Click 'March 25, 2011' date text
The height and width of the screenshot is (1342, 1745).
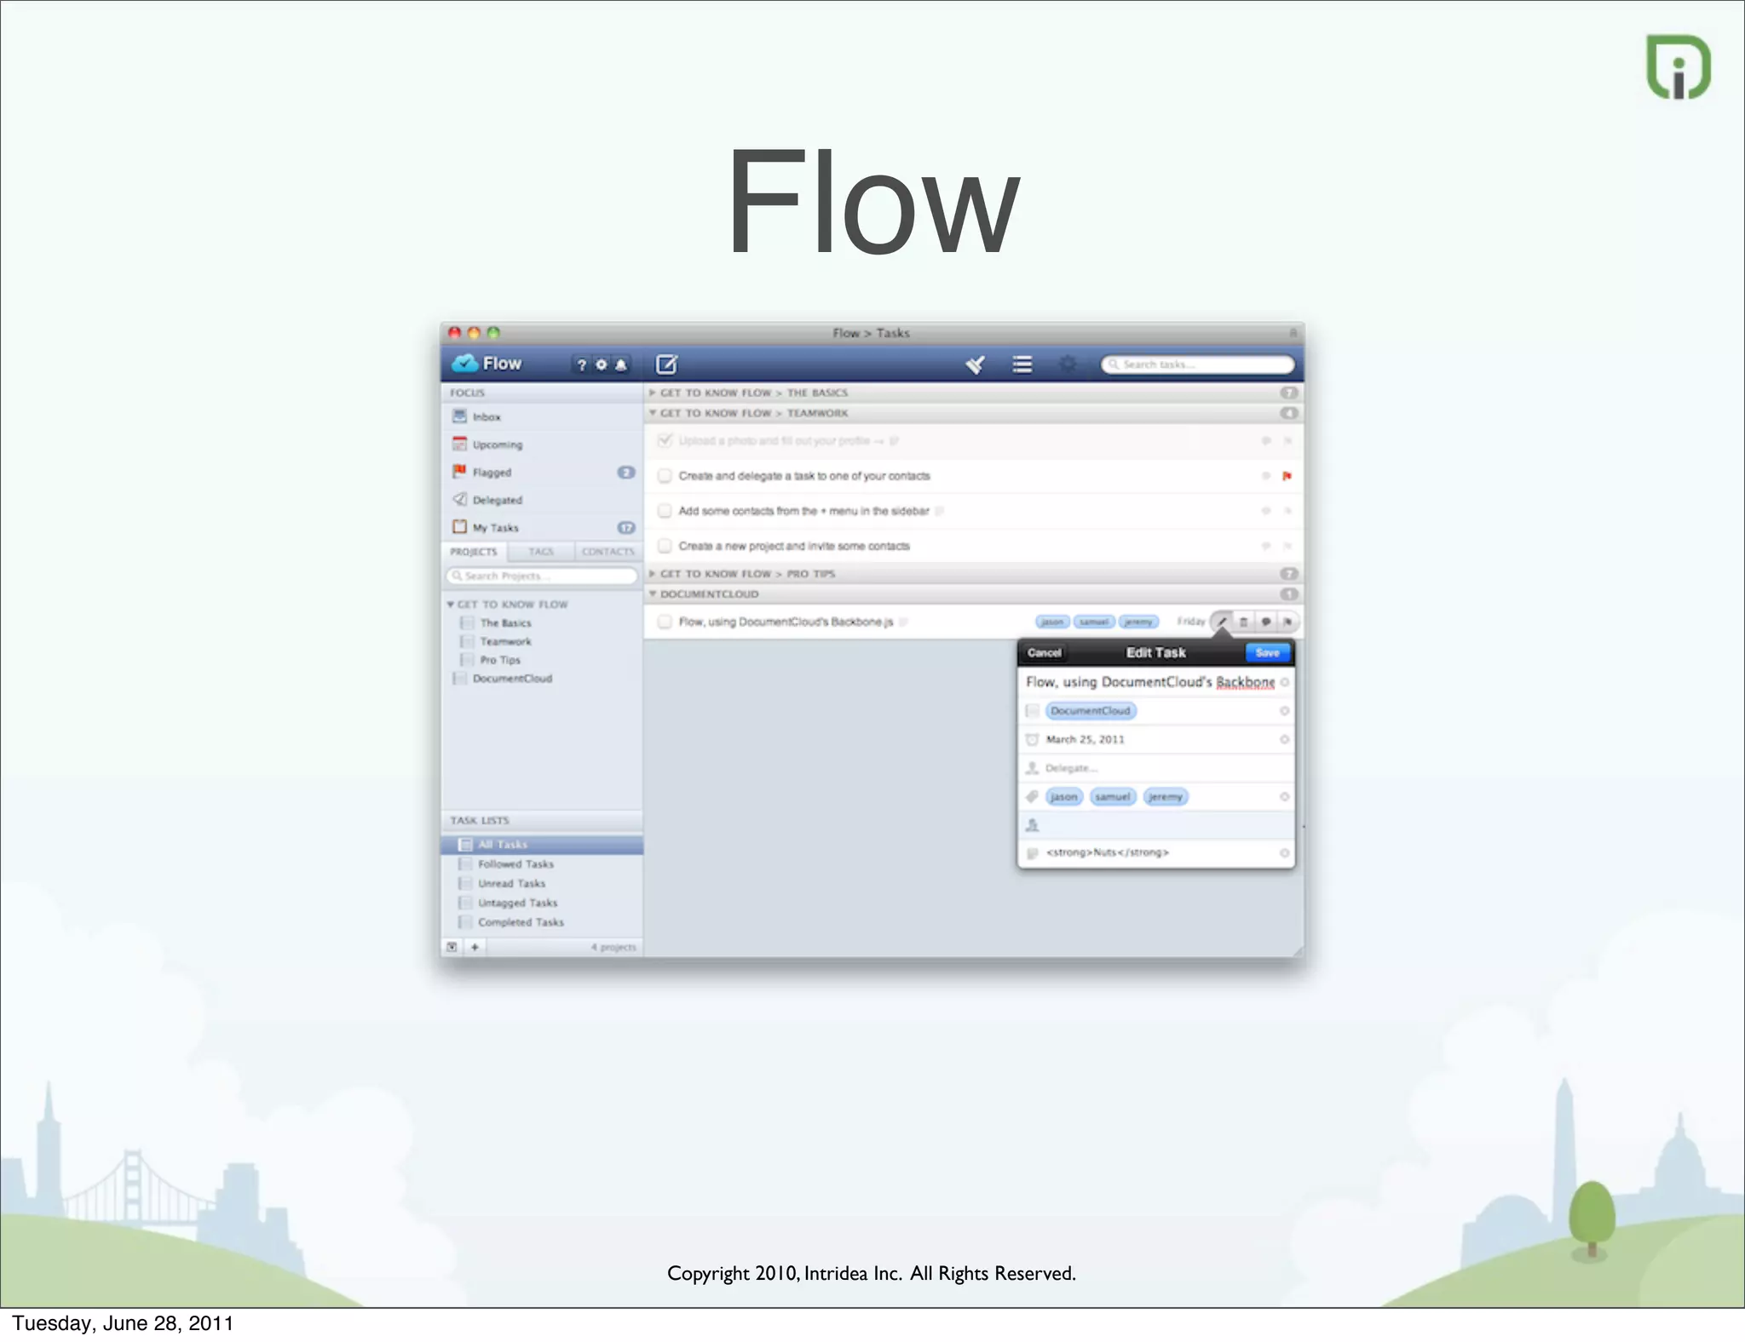coord(1086,739)
